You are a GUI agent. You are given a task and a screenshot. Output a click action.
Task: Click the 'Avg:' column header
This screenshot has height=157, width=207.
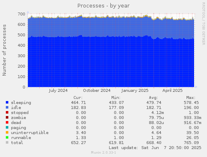pyautogui.click(x=153, y=98)
